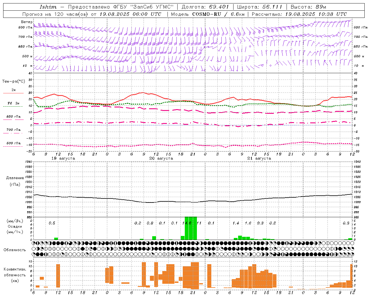Viewport: 369px width, 295px height.
Task: Click "Прогноз на 120 часа(ов)" forecast header
Action: [x=55, y=14]
